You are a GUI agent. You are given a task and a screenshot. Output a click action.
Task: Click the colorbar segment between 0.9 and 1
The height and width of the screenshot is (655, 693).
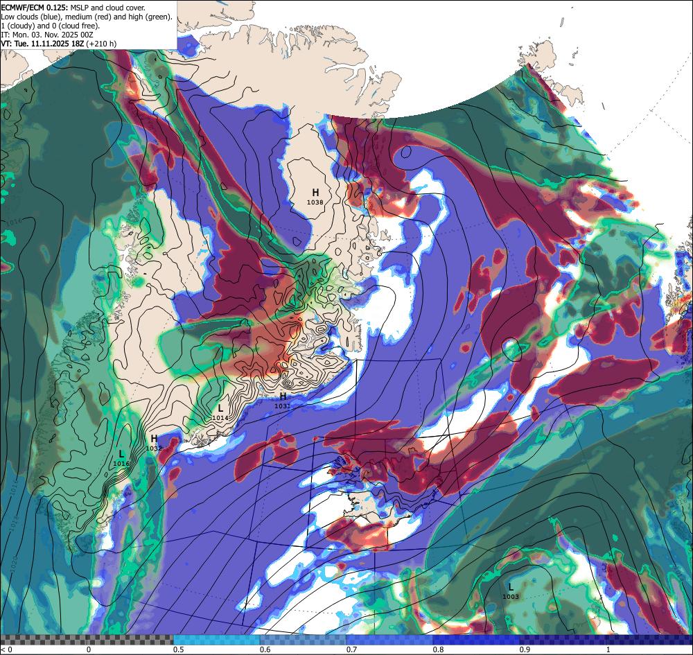pos(563,640)
